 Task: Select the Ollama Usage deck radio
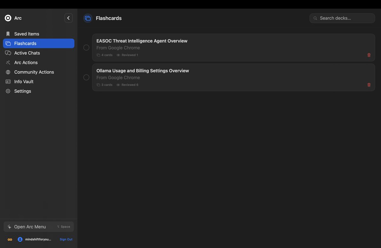tap(86, 77)
